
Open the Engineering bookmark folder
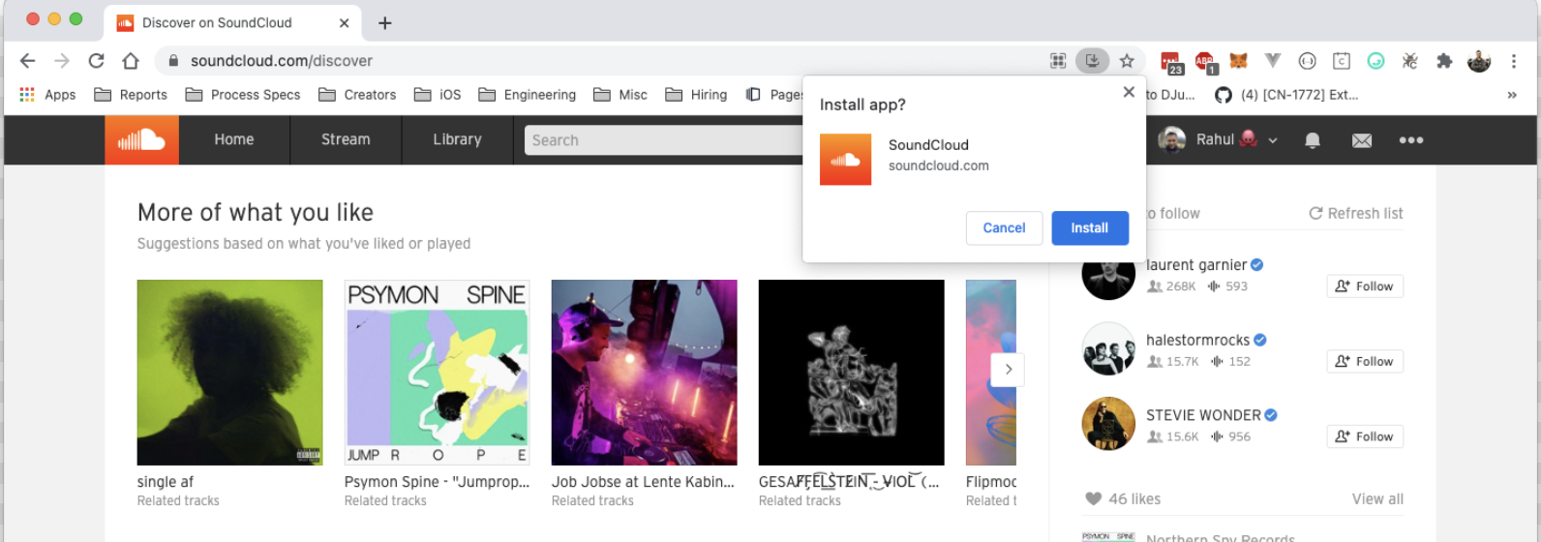(528, 95)
